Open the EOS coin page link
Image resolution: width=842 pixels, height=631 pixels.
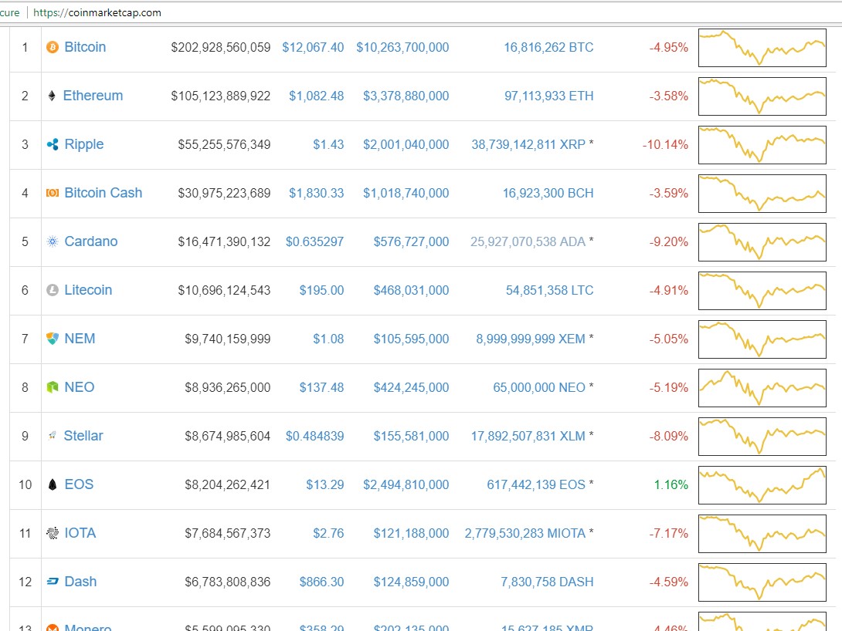[79, 484]
